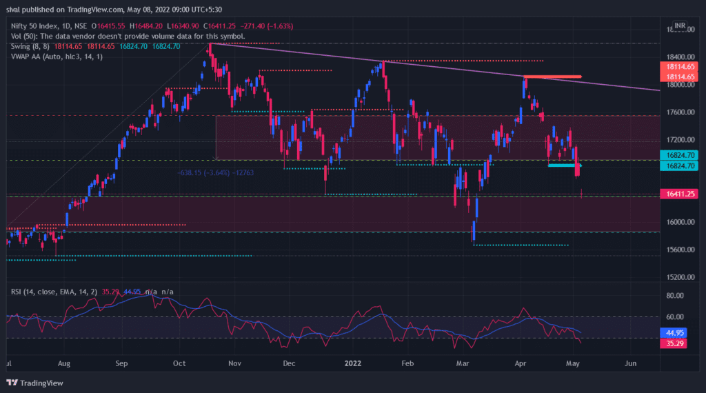Click the sival published header text
The width and height of the screenshot is (706, 393).
(x=114, y=10)
